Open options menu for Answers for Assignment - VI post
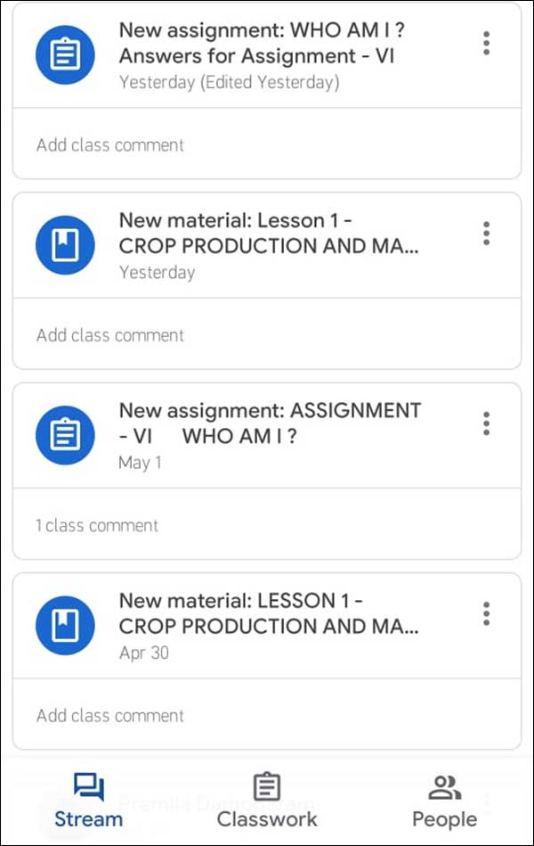 coord(486,43)
